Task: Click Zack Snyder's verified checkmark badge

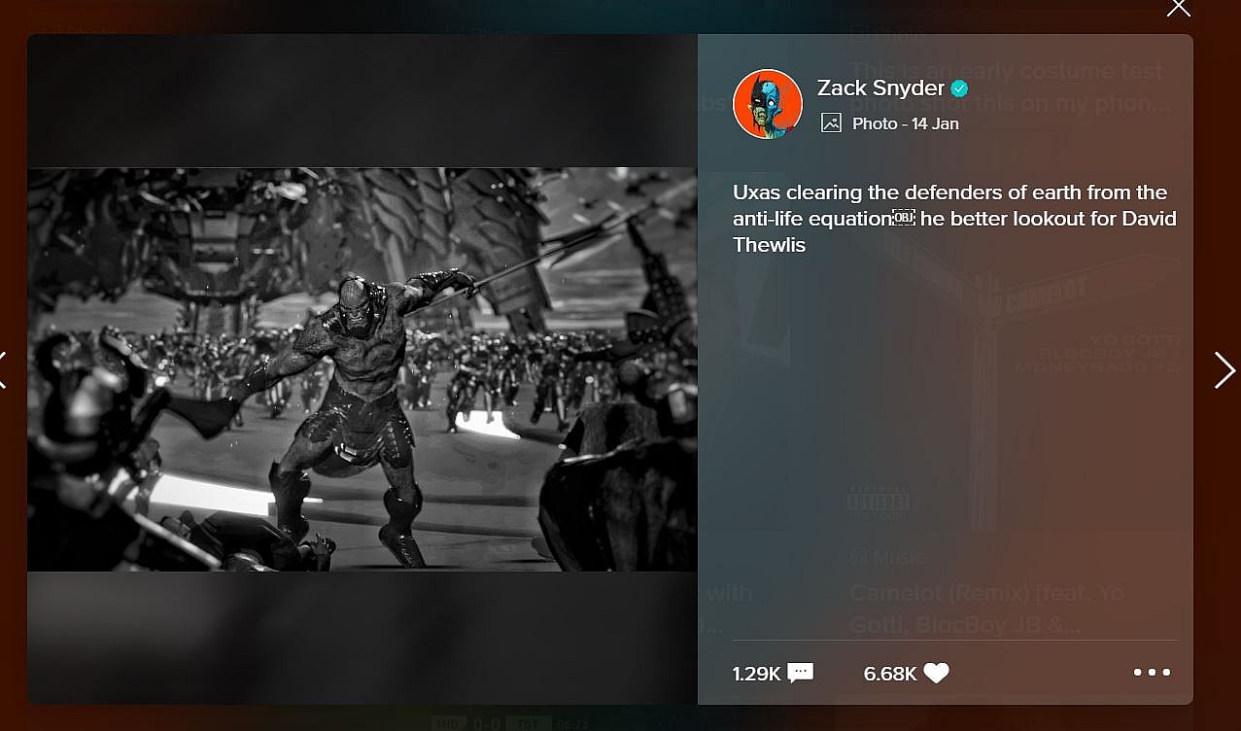Action: tap(959, 88)
